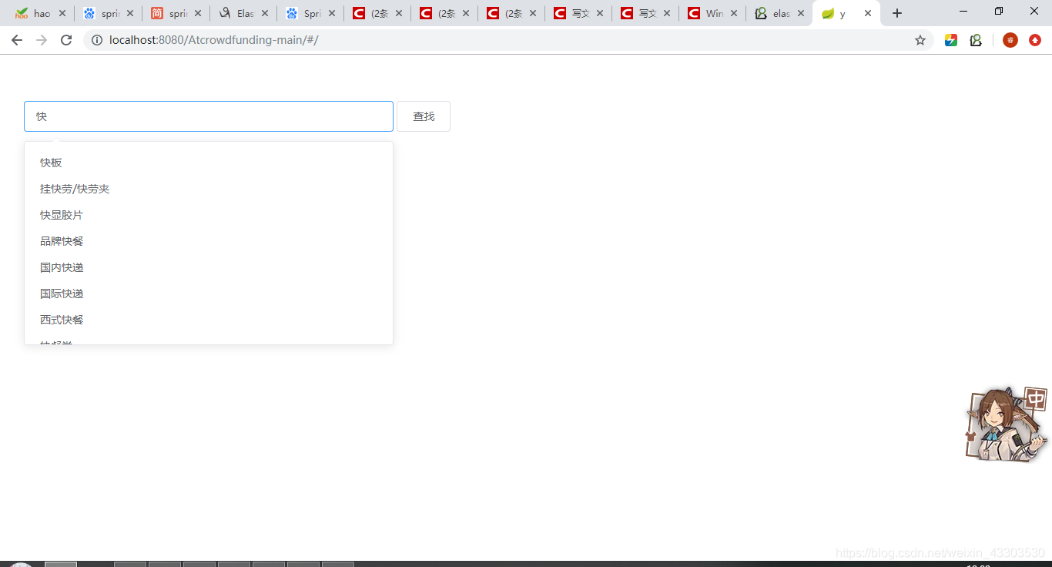Close the Spri tab
The image size is (1052, 567).
click(x=332, y=13)
